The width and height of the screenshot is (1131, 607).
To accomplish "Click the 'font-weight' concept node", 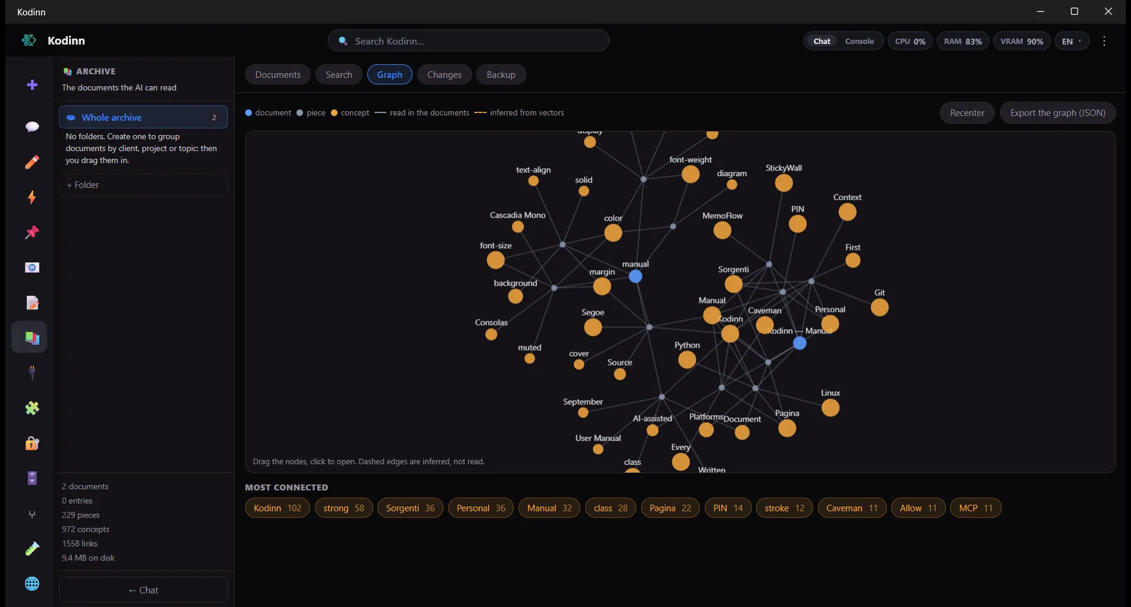I will [691, 174].
